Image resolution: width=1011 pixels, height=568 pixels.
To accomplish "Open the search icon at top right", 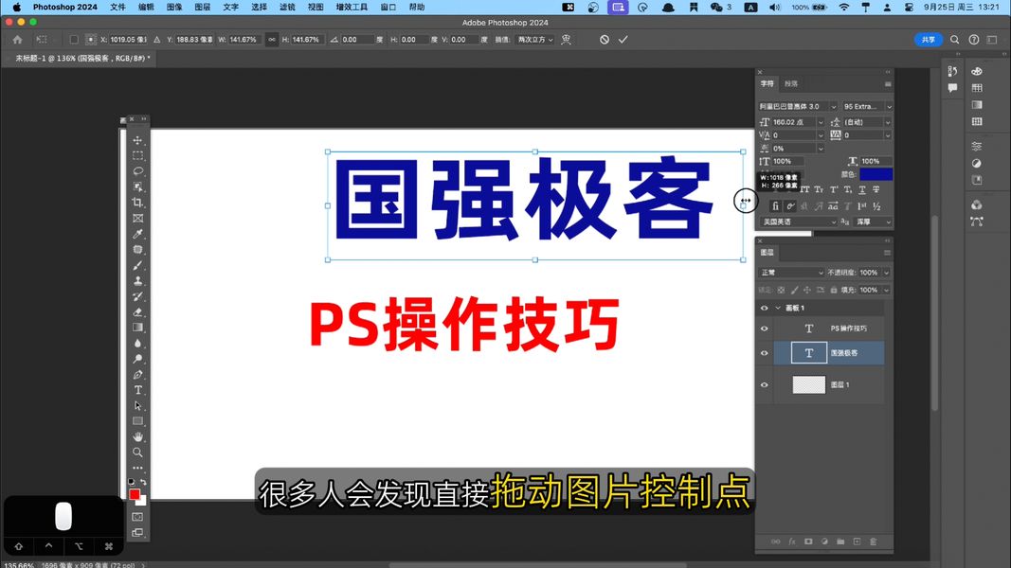I will tap(954, 39).
